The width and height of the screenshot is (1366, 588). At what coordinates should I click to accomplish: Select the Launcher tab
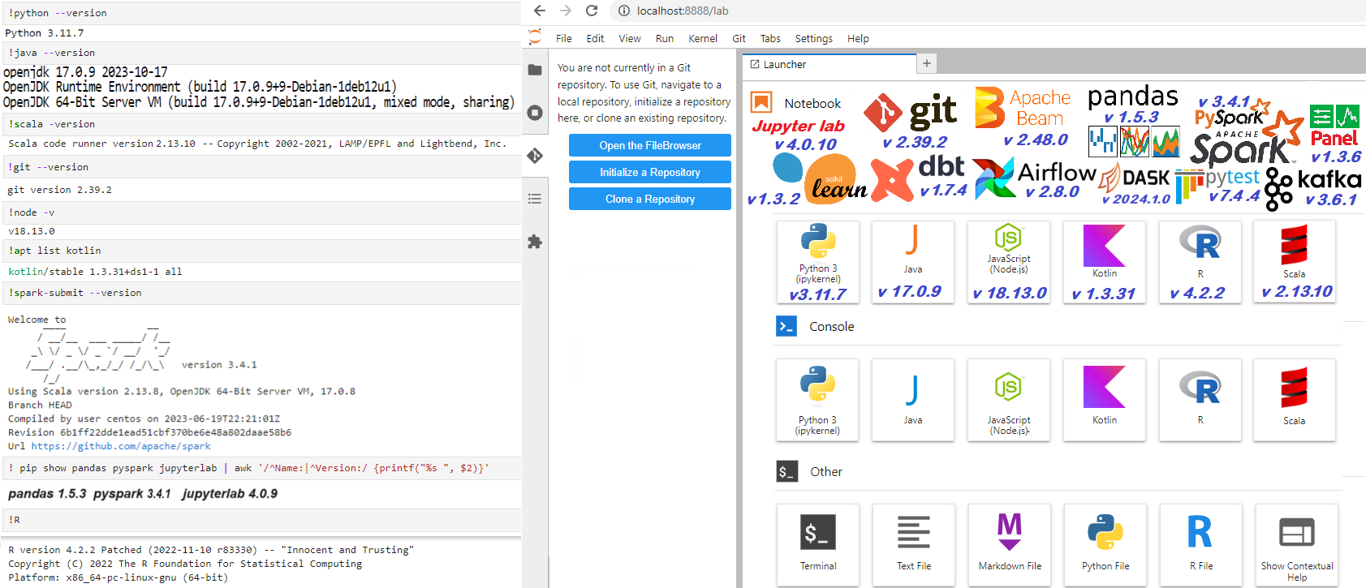tap(830, 64)
